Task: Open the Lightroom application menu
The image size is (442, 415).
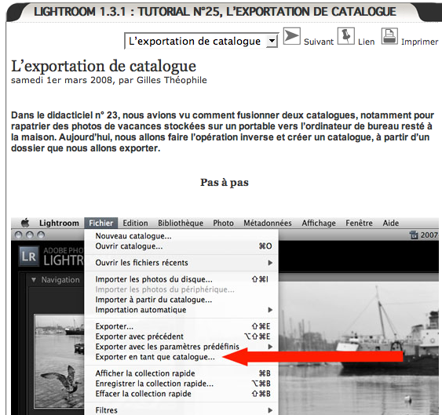Action: (59, 223)
